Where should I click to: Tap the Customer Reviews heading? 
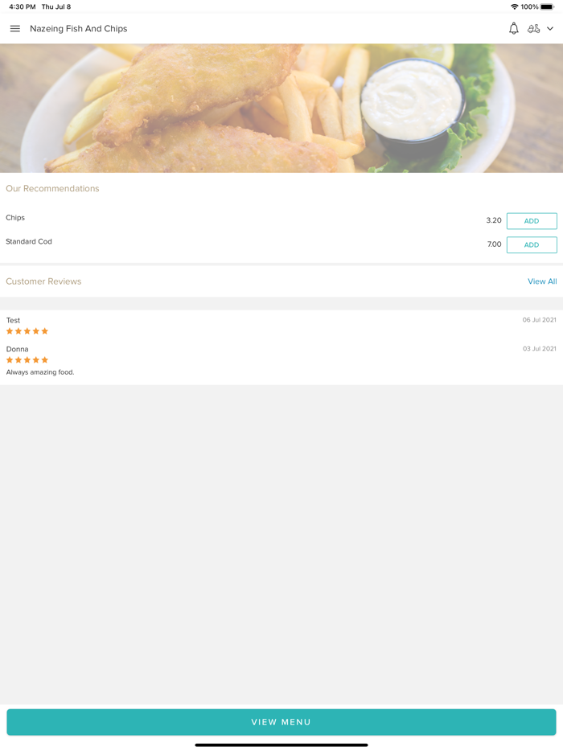pos(43,281)
